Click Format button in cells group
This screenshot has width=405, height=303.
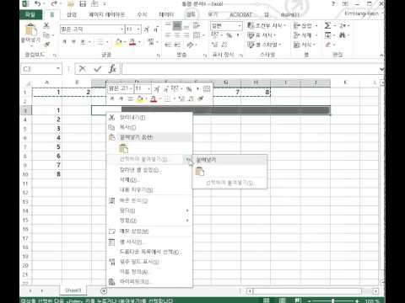coord(305,45)
